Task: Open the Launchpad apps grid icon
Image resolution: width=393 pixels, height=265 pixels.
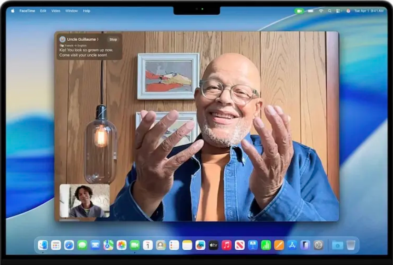Action: point(56,245)
